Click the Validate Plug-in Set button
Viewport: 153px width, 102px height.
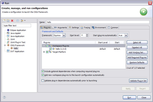138,81
